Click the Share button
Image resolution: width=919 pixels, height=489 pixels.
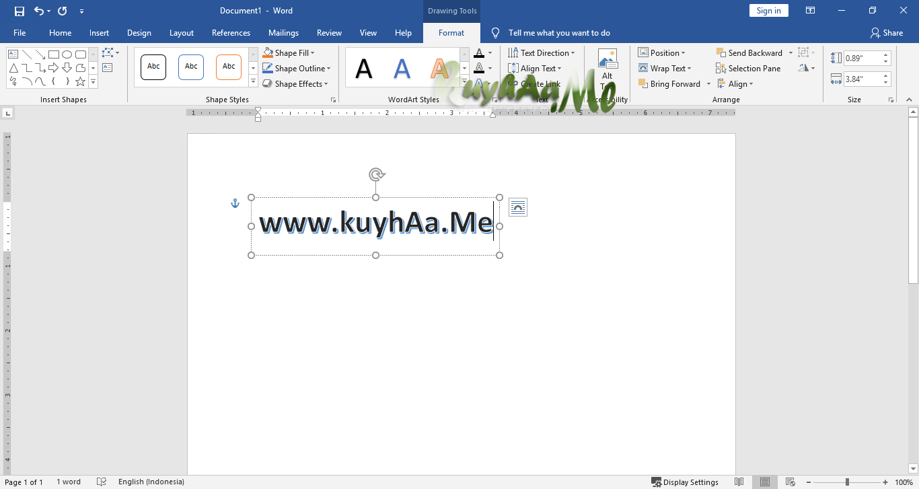(x=887, y=32)
